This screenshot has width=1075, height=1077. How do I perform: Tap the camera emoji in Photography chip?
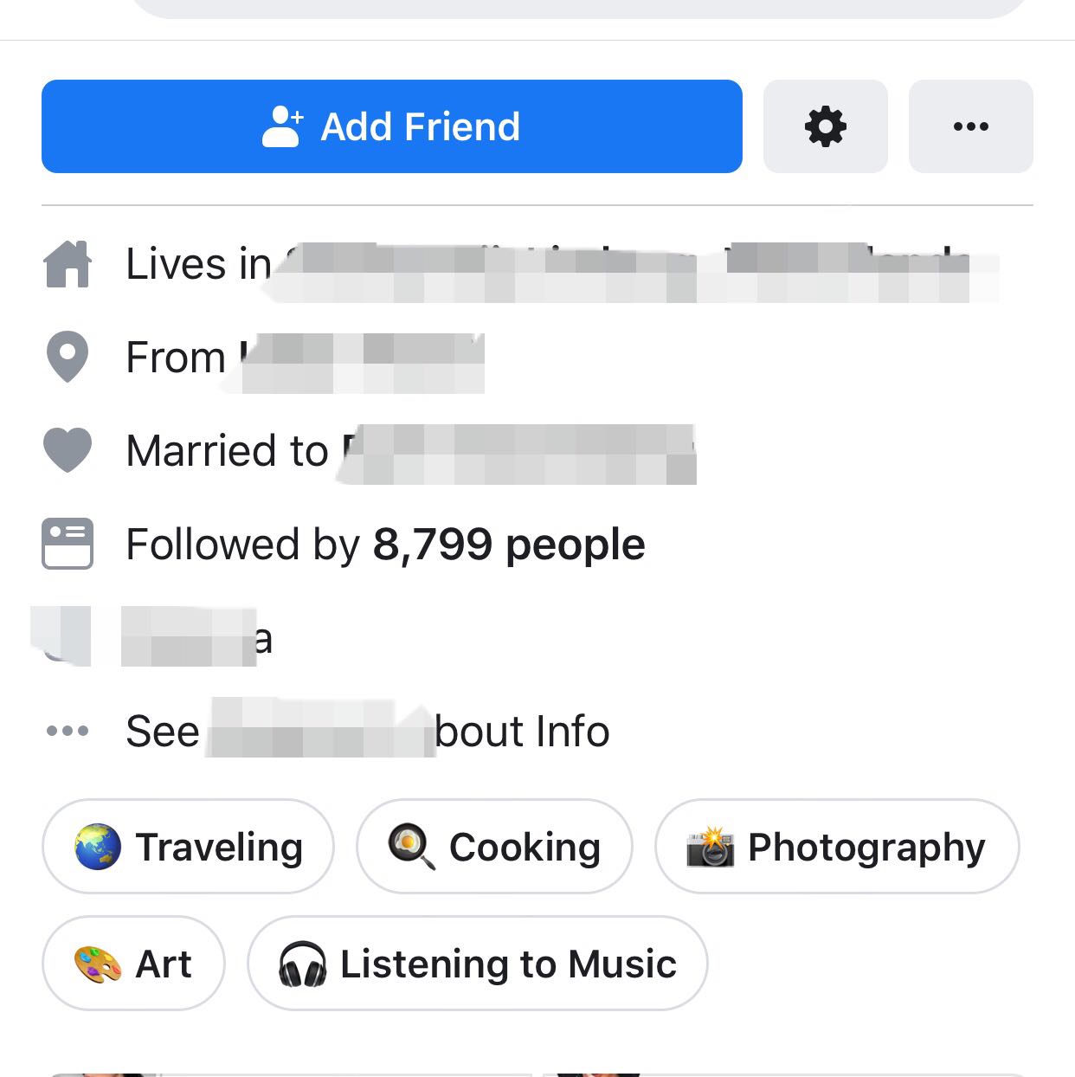click(x=710, y=847)
